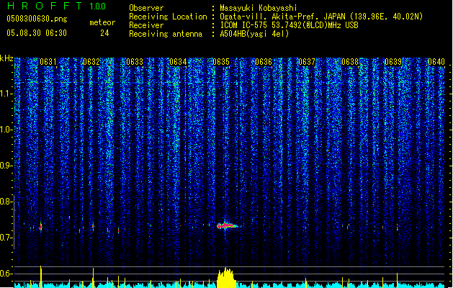Click the 0636 time marker
Image resolution: width=453 pixels, height=288 pixels.
coord(264,62)
